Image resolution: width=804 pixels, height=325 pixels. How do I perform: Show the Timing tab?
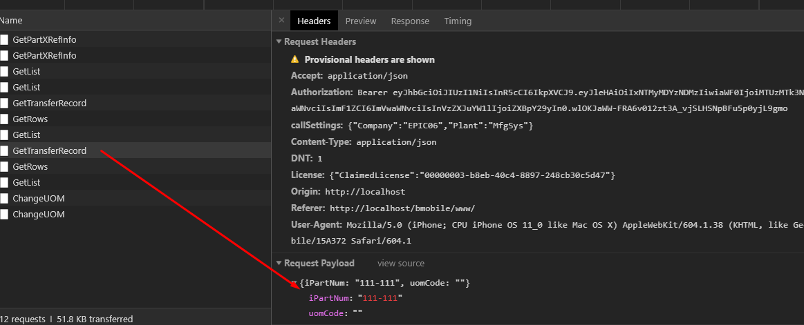458,21
